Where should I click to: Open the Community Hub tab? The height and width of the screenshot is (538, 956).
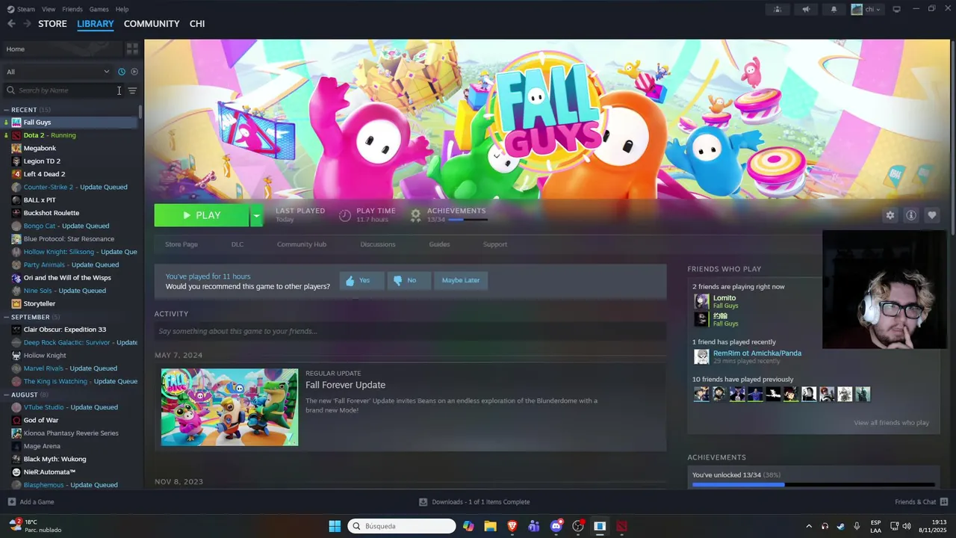click(x=302, y=244)
